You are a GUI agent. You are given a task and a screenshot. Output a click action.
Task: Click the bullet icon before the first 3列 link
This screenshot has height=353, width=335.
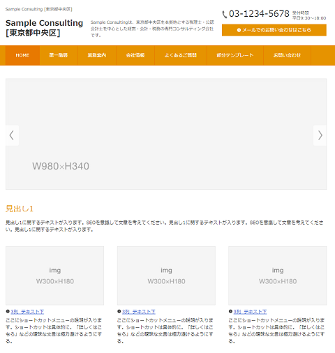8,311
